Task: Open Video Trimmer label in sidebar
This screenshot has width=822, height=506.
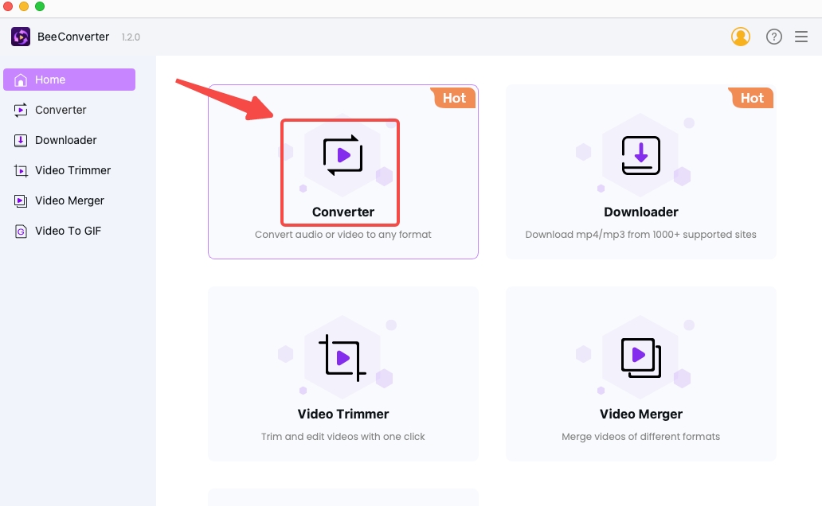Action: pyautogui.click(x=72, y=171)
